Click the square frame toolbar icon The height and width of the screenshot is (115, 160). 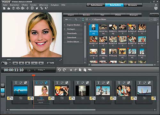pos(32,8)
